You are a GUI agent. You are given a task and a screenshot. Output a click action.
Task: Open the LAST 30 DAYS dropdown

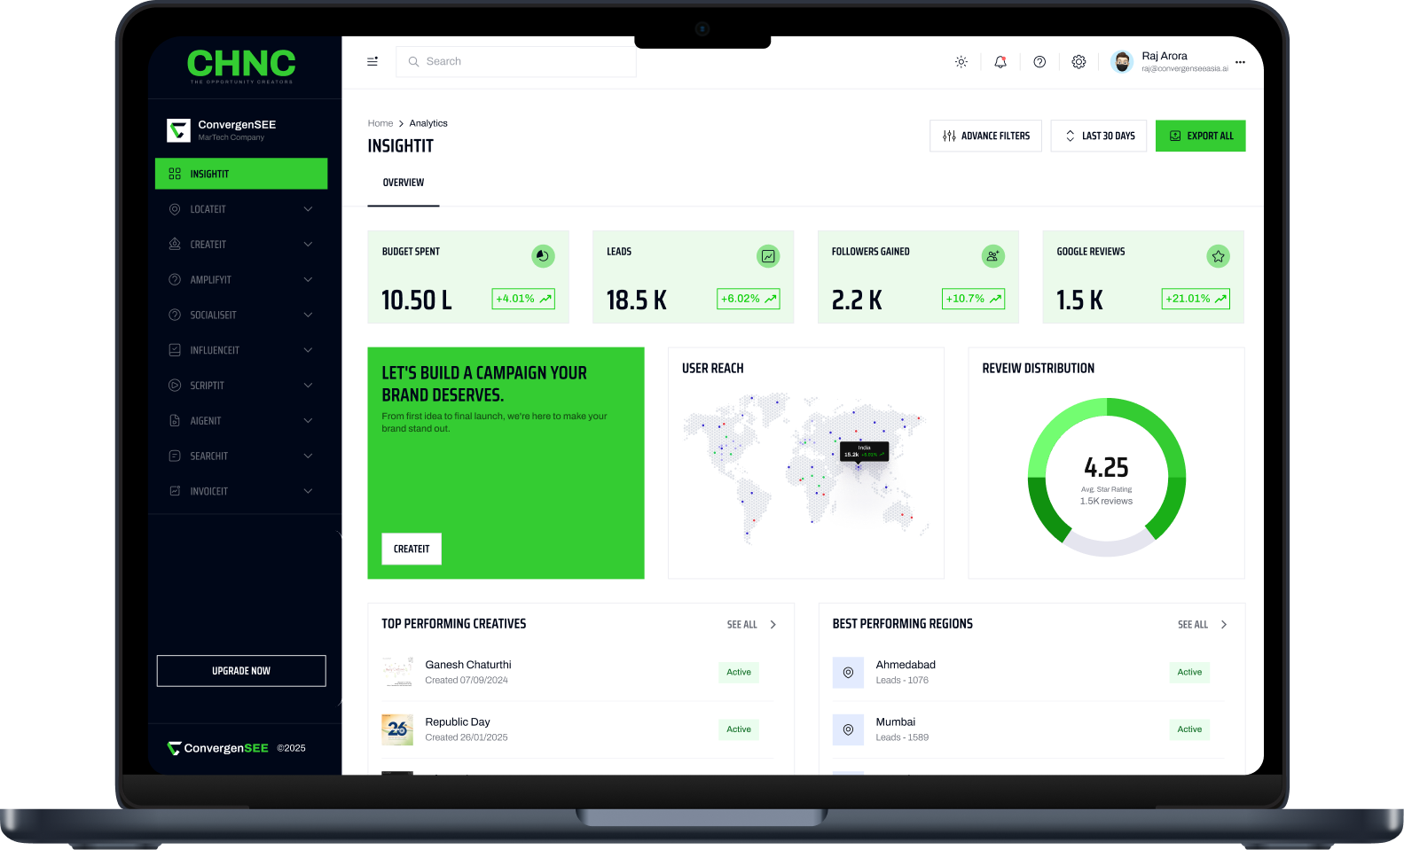tap(1099, 136)
